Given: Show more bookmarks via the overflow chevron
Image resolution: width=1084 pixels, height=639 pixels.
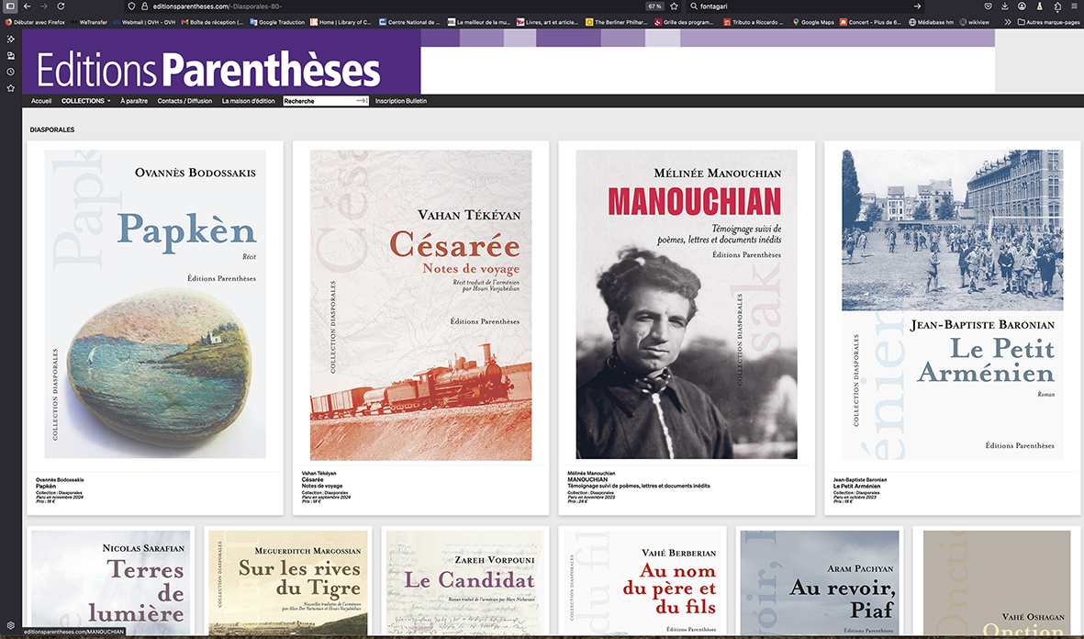Looking at the screenshot, I should (1008, 21).
